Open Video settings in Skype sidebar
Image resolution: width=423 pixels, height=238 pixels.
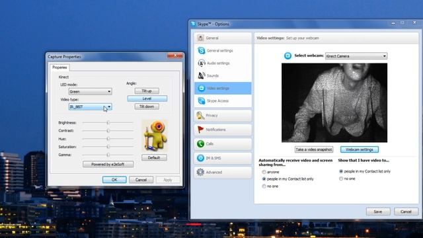click(223, 88)
